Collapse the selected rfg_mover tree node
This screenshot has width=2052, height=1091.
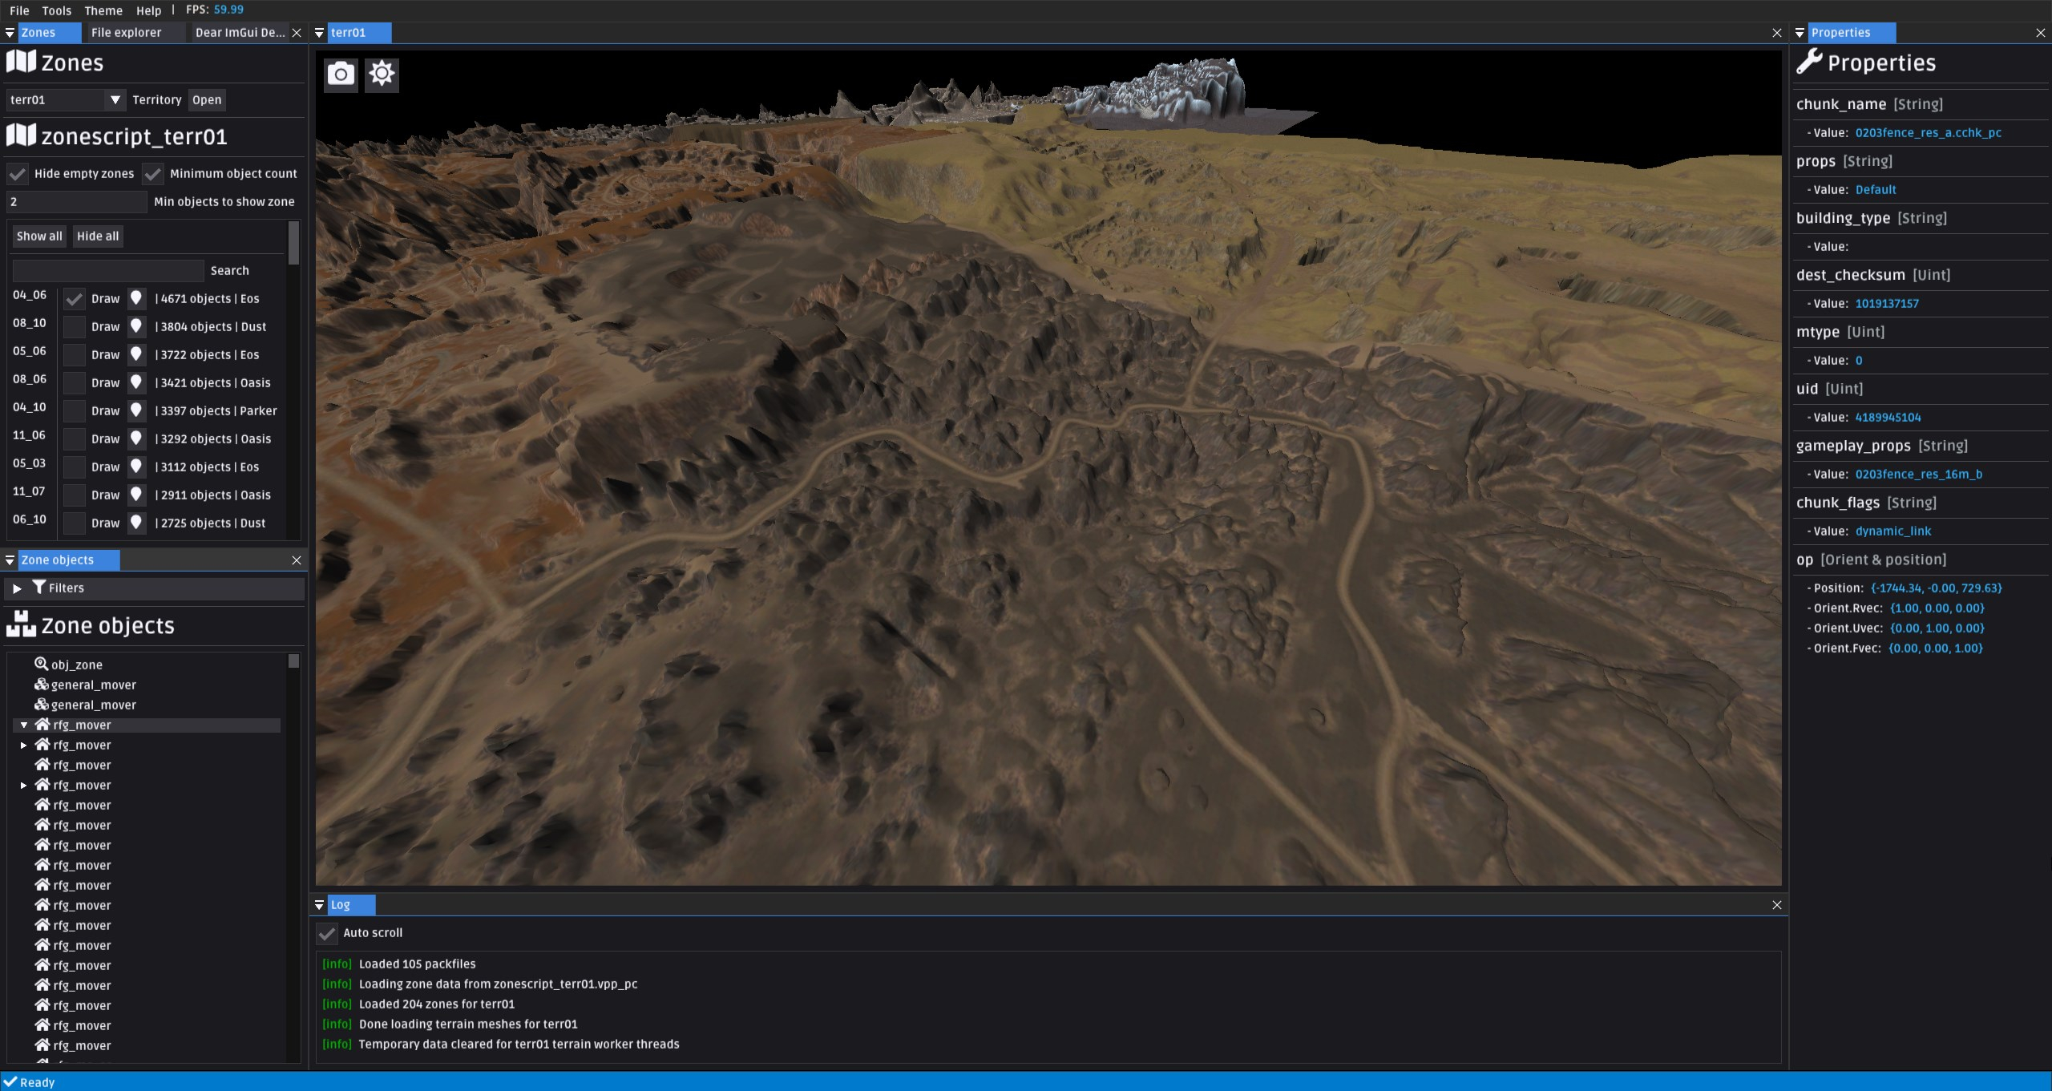coord(24,725)
